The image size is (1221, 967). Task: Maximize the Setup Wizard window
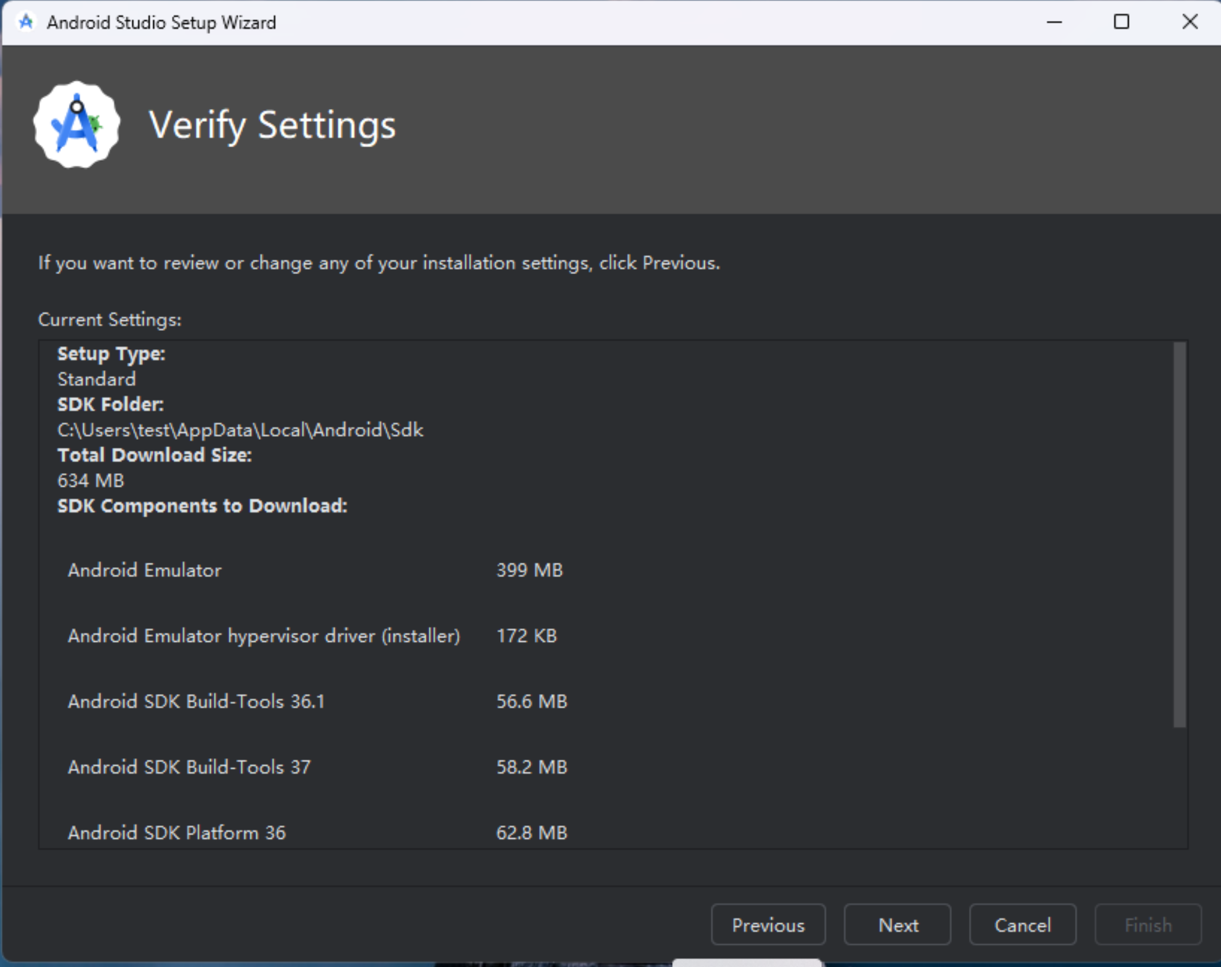tap(1122, 22)
